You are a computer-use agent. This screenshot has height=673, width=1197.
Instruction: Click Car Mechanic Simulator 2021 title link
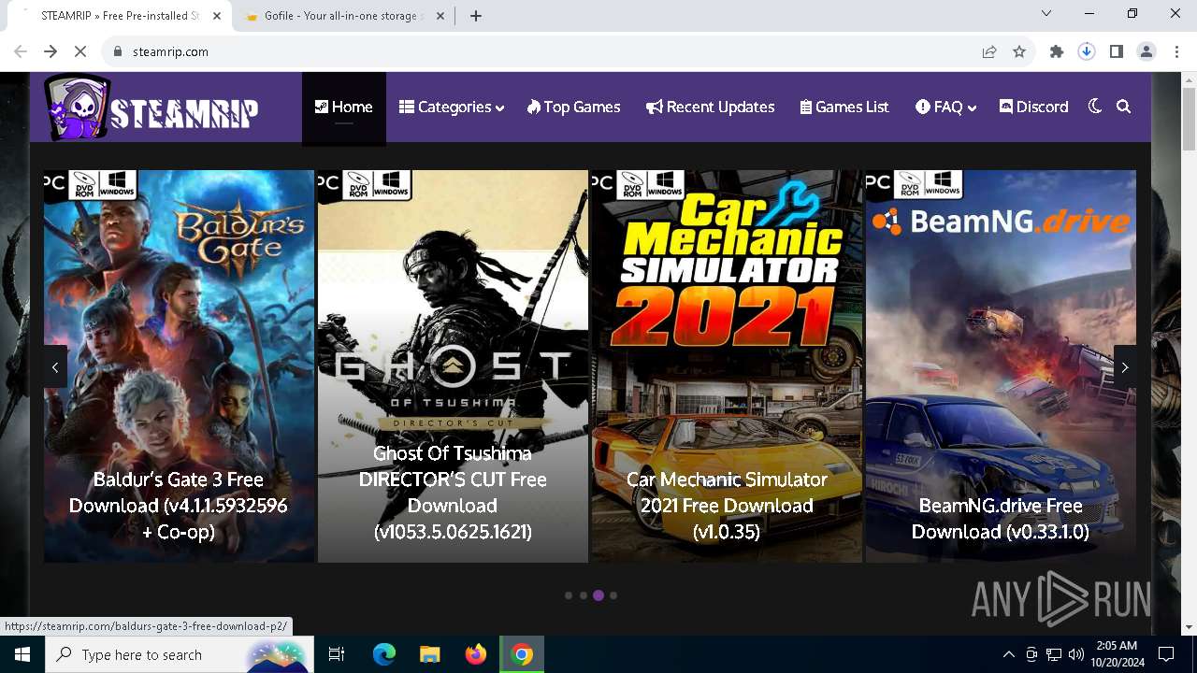pyautogui.click(x=727, y=506)
